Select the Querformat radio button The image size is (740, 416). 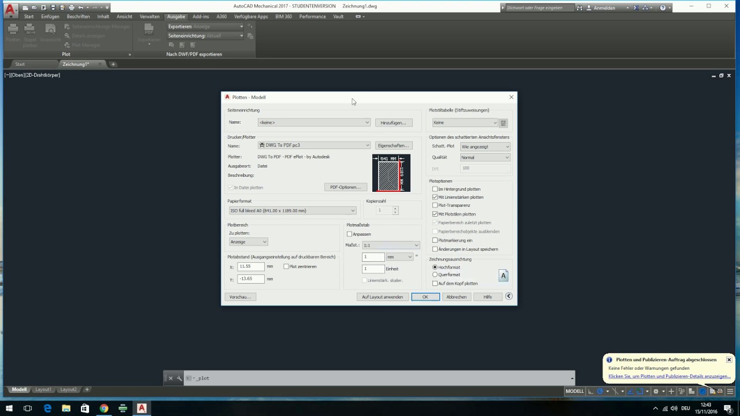[x=435, y=274]
